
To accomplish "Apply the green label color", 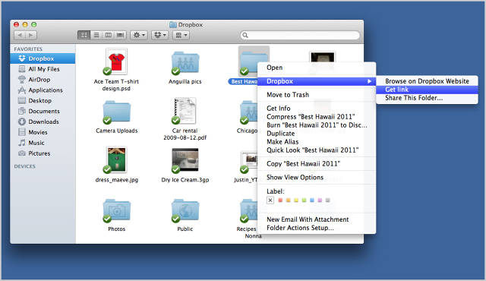I will point(304,200).
